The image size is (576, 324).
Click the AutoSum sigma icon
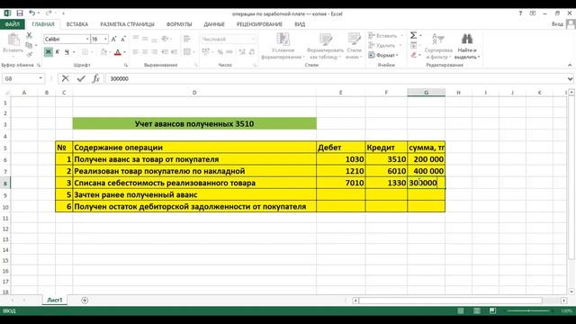click(413, 35)
